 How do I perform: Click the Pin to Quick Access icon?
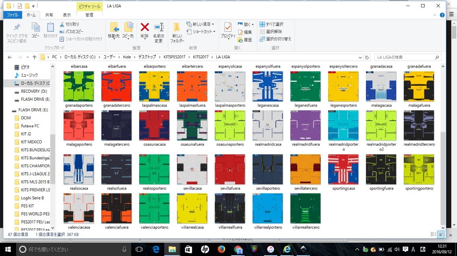(x=17, y=27)
